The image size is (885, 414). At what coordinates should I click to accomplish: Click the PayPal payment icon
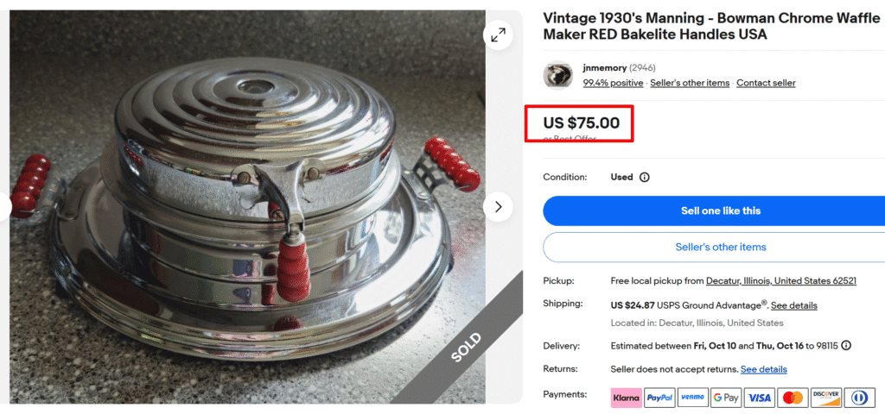coord(659,398)
